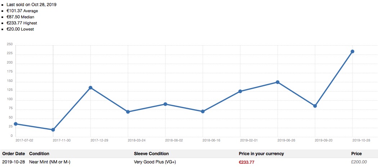378x167 pixels.
Task: Click the 2017-11-30 lowest data point
Action: coord(53,130)
